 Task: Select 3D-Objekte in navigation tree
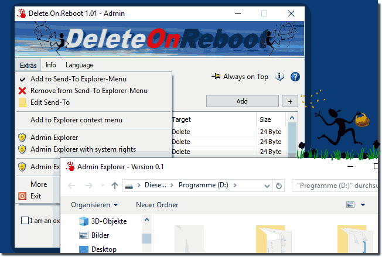tap(103, 221)
